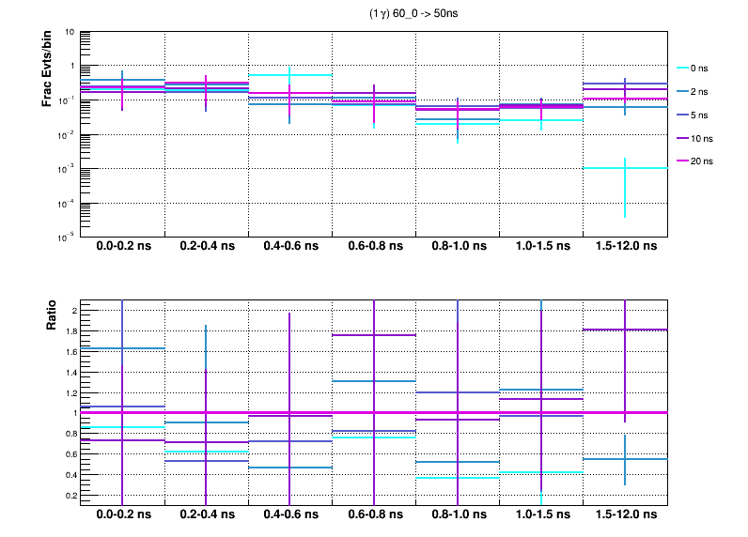Viewport: 748px width, 537px height.
Task: Click "0.2-0.4 ns" label under ratio plot
Action: [x=206, y=517]
